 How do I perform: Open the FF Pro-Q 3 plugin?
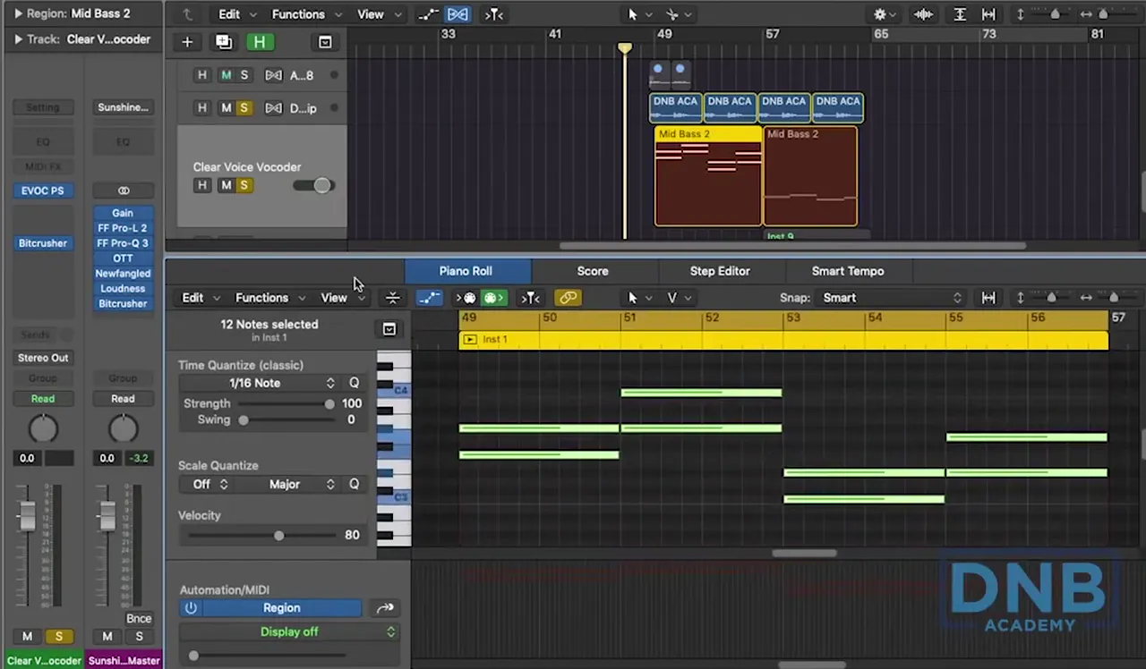pos(124,243)
